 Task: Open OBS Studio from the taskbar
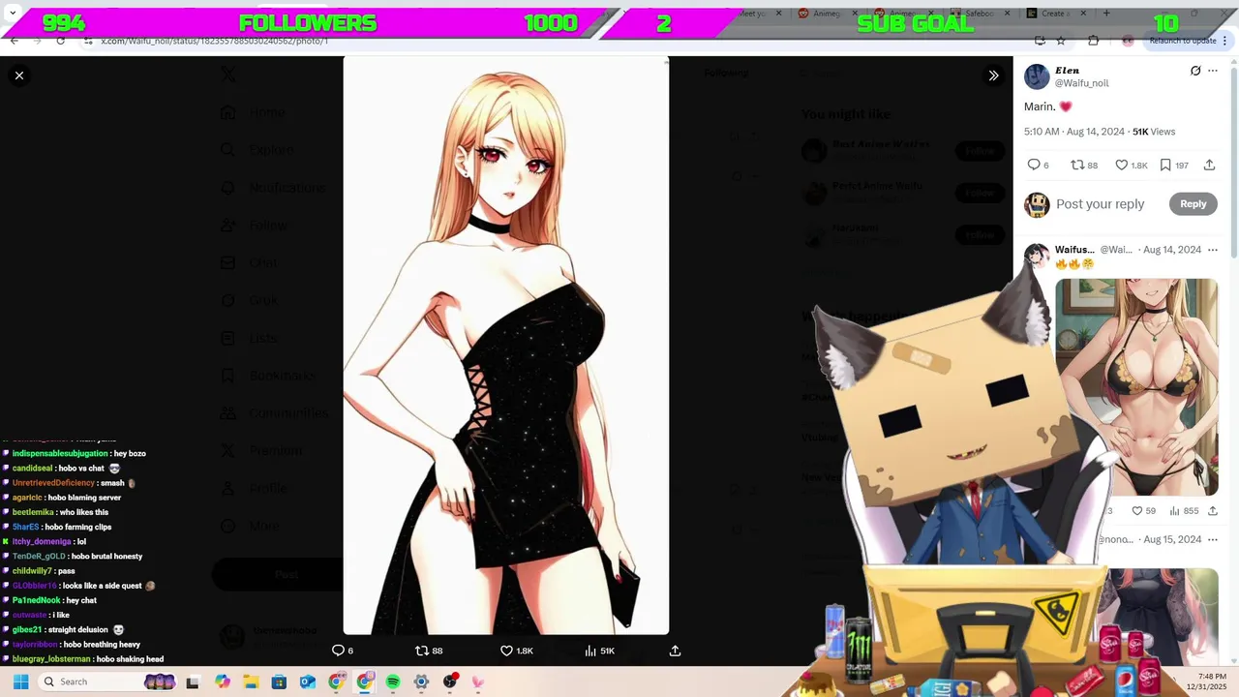pos(450,682)
